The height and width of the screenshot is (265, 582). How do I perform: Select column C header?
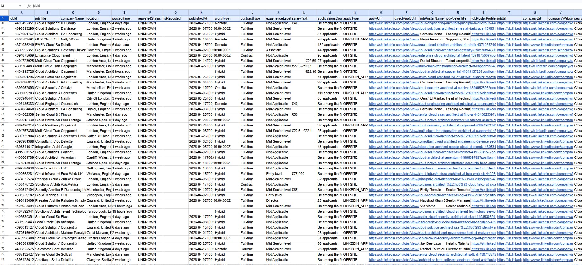coord(73,13)
